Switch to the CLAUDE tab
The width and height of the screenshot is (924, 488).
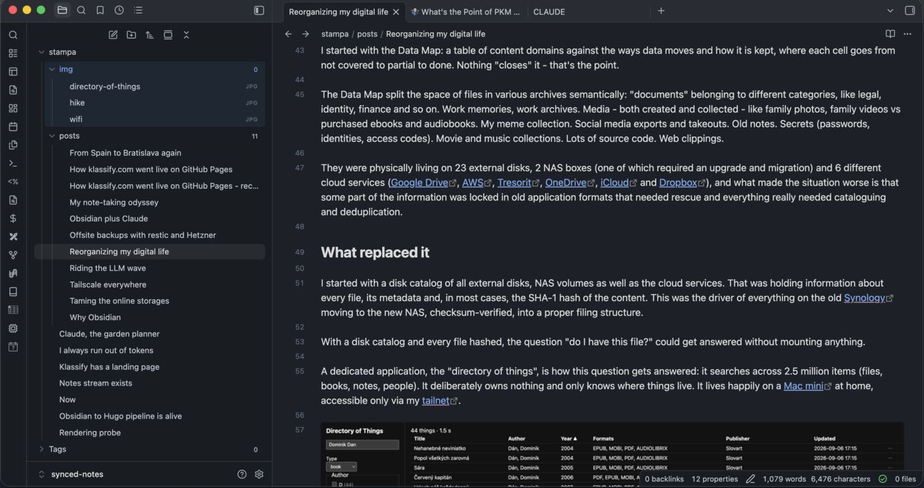549,11
